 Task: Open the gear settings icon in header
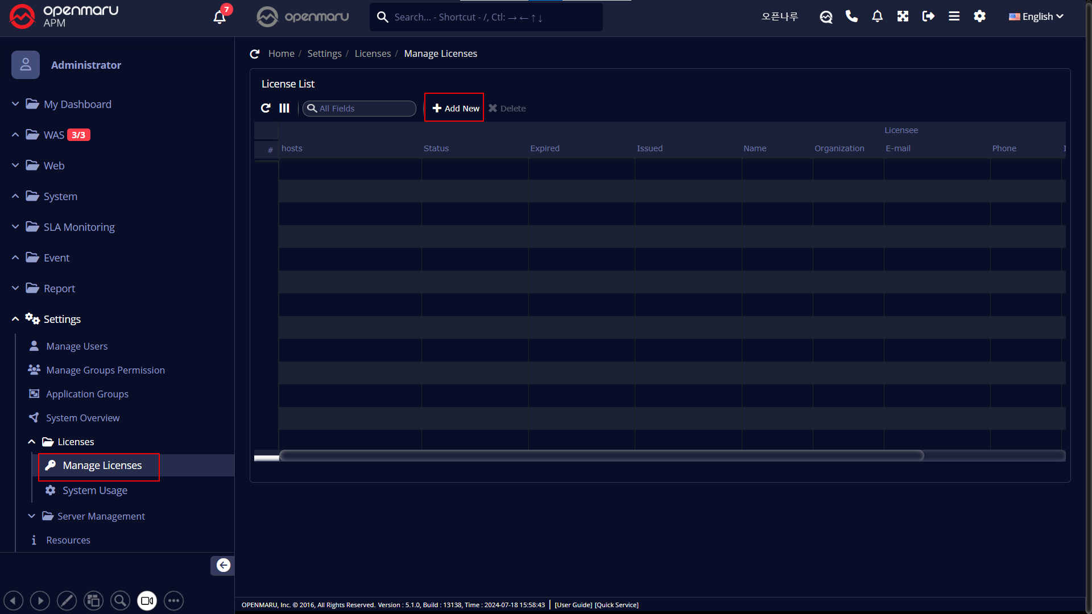pos(979,16)
